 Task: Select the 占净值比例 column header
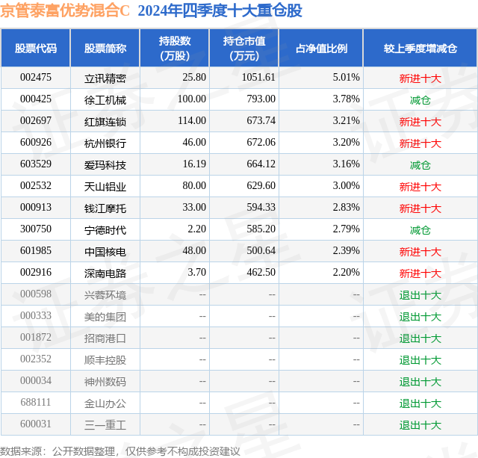[x=321, y=48]
